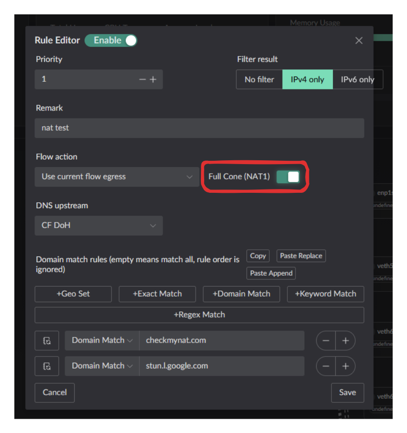Add a Keyword Match rule
407x433 pixels.
click(326, 294)
